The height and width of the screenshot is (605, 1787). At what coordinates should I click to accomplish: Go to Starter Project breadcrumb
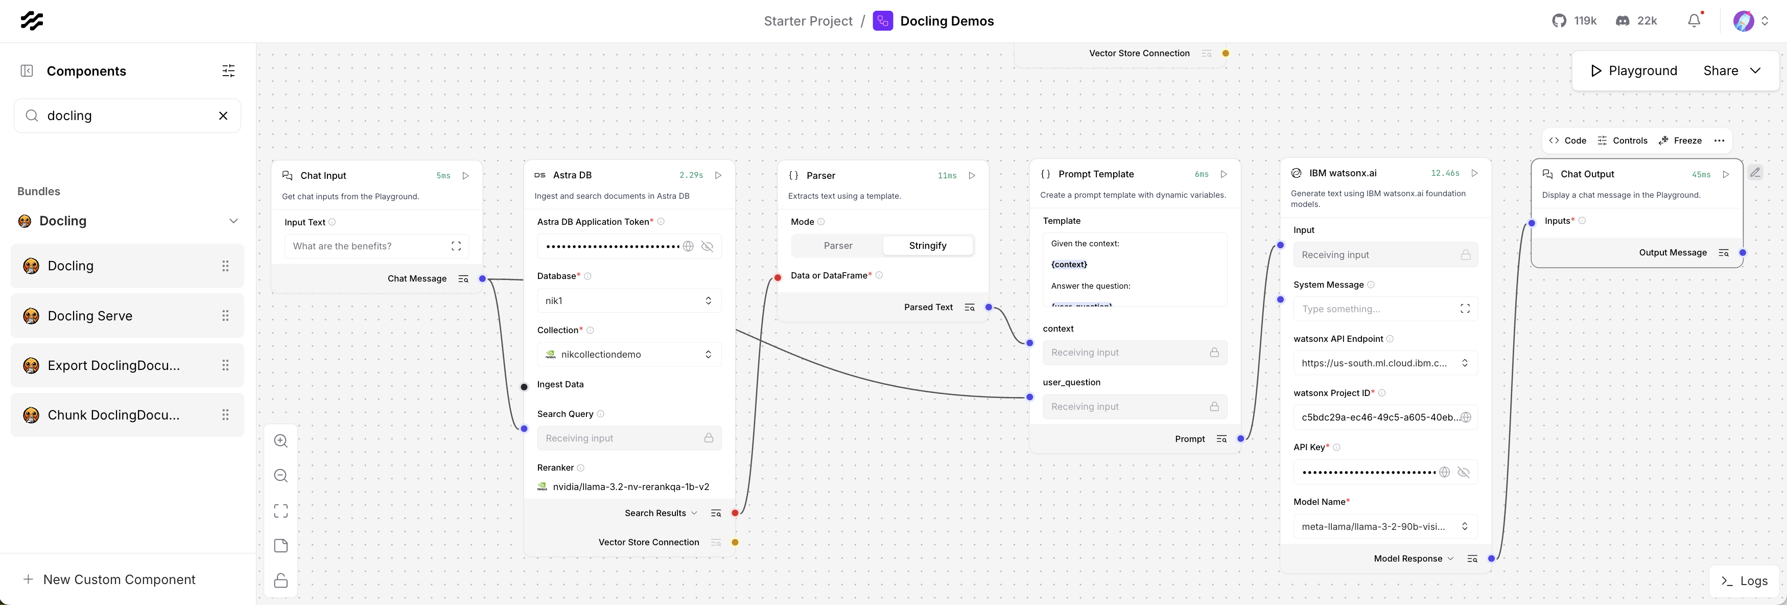808,21
